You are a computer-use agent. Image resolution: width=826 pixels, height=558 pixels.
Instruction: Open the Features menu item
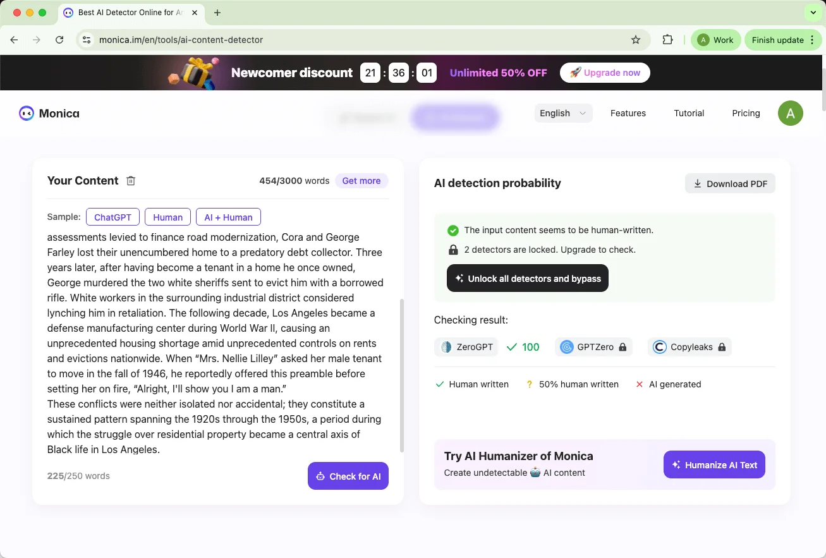[x=628, y=113]
